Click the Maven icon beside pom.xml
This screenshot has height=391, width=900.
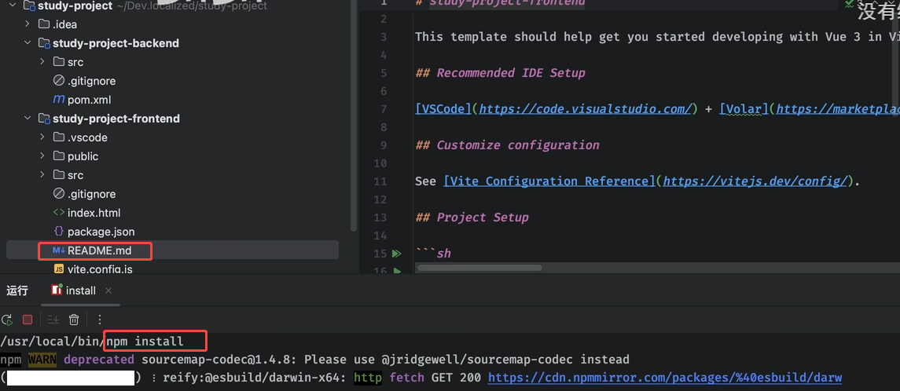(x=58, y=100)
